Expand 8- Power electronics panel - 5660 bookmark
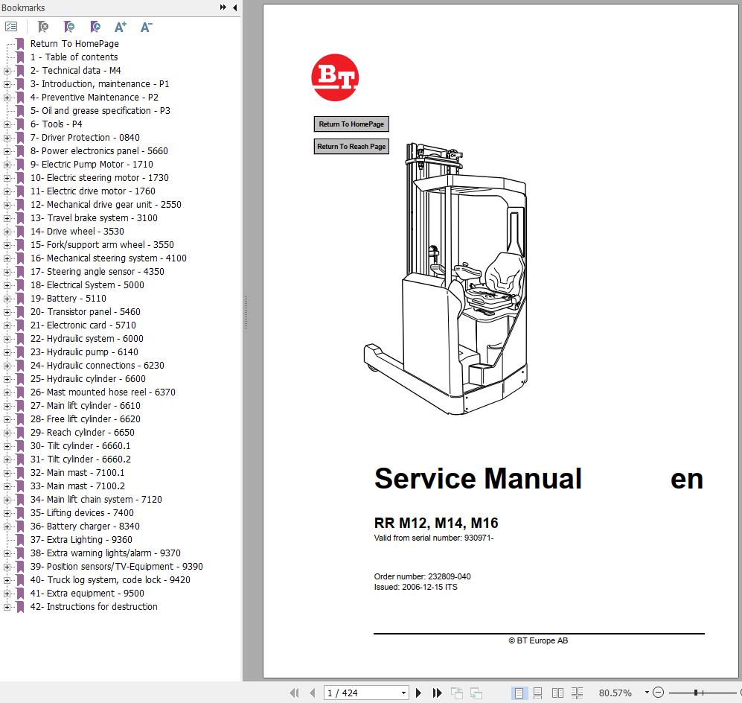 [7, 151]
